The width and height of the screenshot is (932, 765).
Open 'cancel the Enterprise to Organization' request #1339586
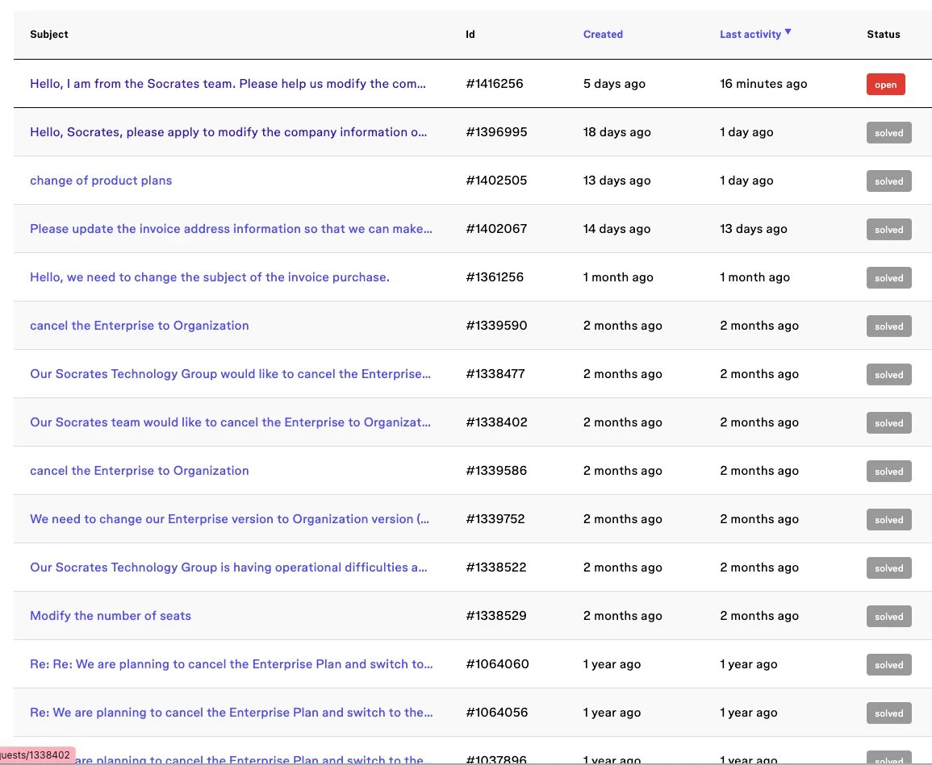(139, 471)
